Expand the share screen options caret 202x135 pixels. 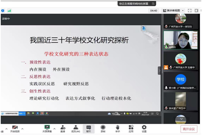(x=54, y=129)
